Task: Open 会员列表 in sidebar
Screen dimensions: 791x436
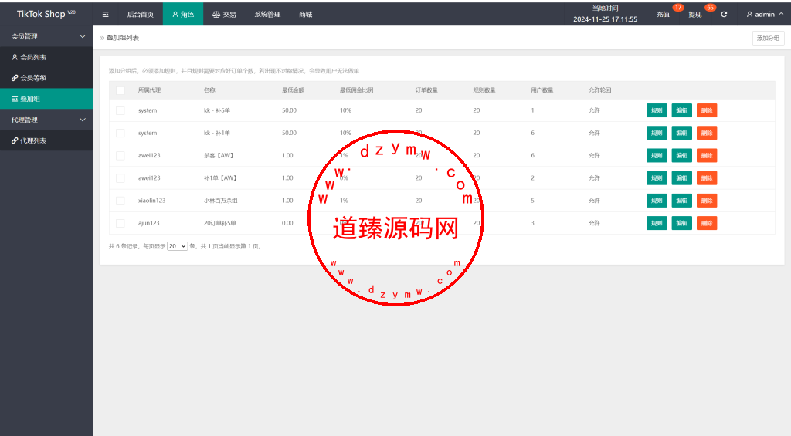Action: pyautogui.click(x=46, y=57)
